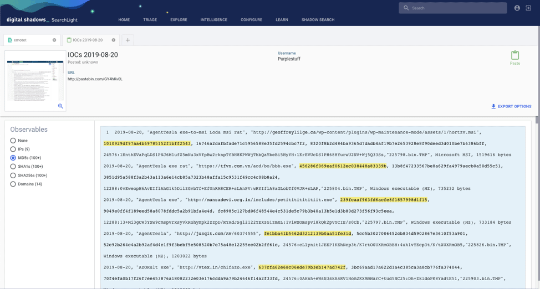This screenshot has width=540, height=289.
Task: Open the paste screenshot thumbnail
Action: tap(35, 81)
